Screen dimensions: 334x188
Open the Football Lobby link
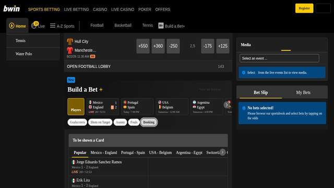coord(148,66)
